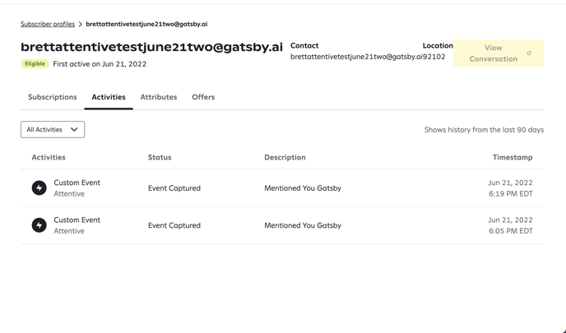Viewport: 566px width, 333px height.
Task: Click the 6:05 PM EDT timestamp
Action: click(511, 231)
